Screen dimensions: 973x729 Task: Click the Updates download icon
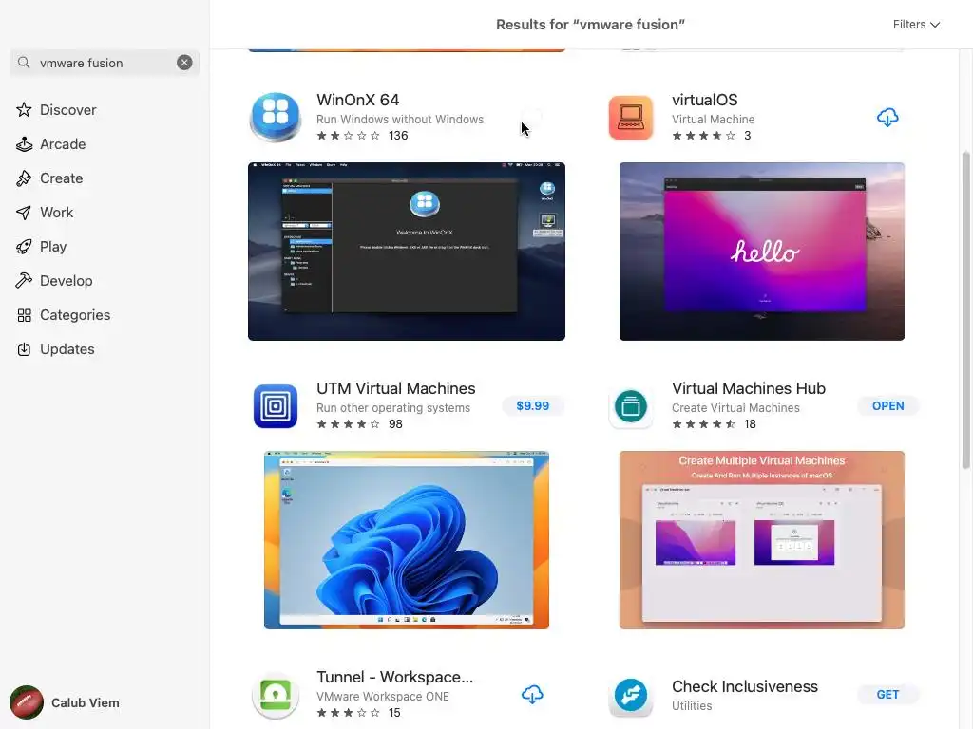point(24,349)
